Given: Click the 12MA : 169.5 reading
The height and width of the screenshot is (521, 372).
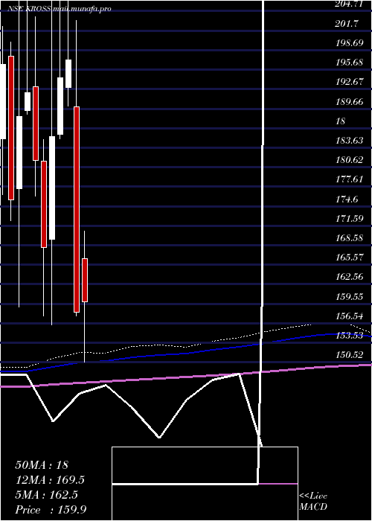Looking at the screenshot, I should [x=50, y=480].
